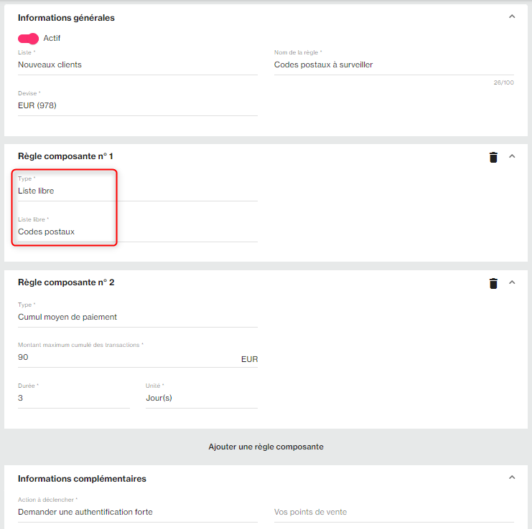Open the Liste dropdown showing Nouveaux clients
The image size is (532, 529).
pos(136,65)
